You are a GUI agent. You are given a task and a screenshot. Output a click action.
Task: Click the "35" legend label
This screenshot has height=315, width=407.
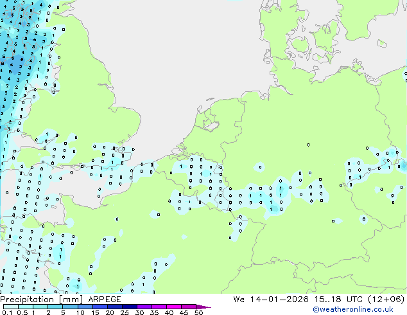(154, 312)
